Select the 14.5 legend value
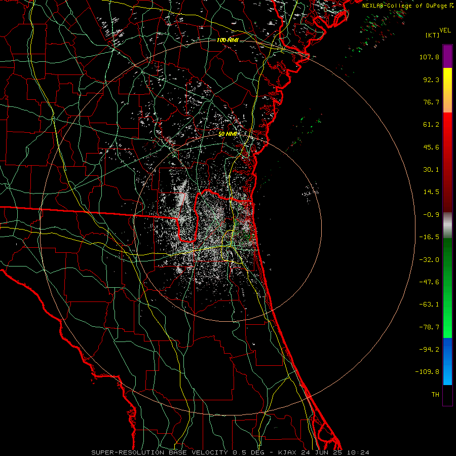456x456 pixels. pyautogui.click(x=431, y=192)
